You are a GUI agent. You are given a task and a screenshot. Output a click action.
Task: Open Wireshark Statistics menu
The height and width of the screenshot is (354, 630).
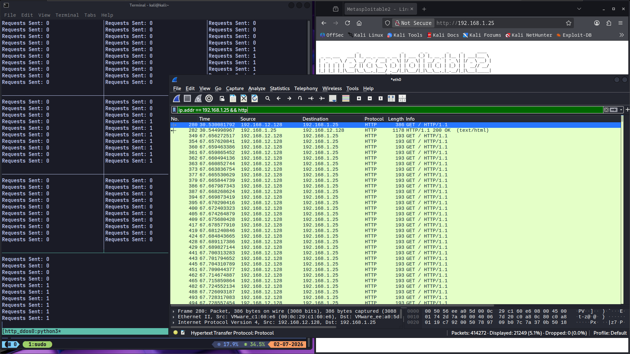(x=280, y=88)
